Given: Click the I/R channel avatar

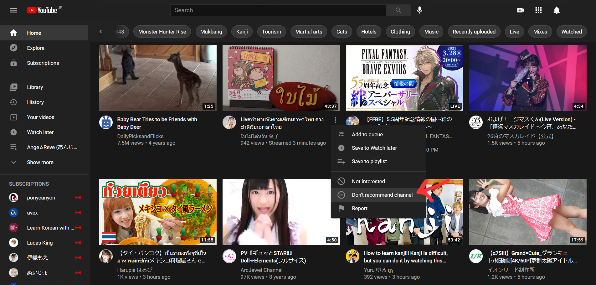Looking at the screenshot, I should (476, 256).
